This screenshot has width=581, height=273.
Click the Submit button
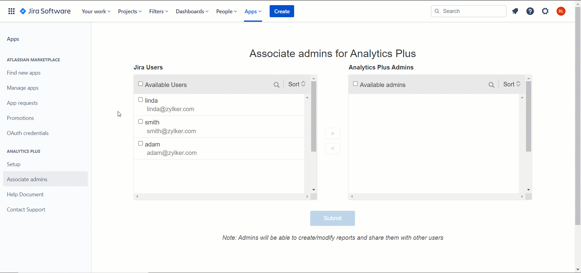coord(332,218)
